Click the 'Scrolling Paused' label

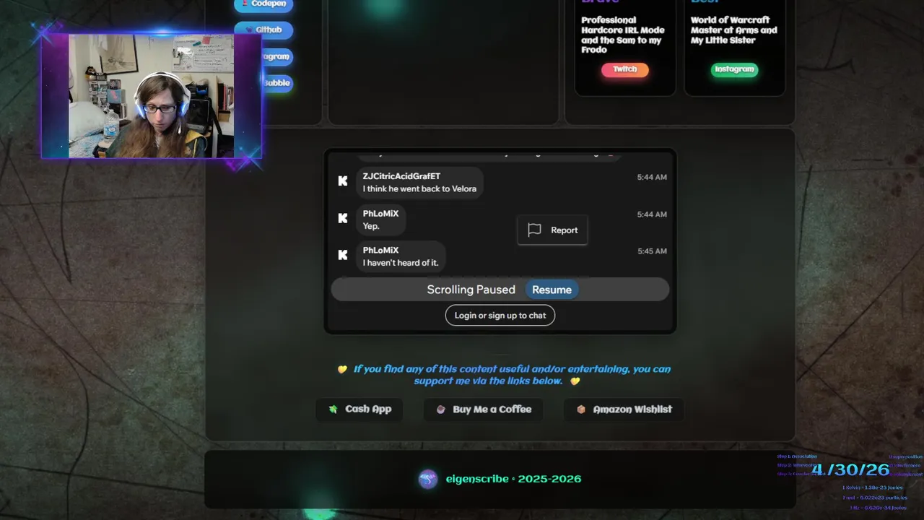tap(471, 290)
